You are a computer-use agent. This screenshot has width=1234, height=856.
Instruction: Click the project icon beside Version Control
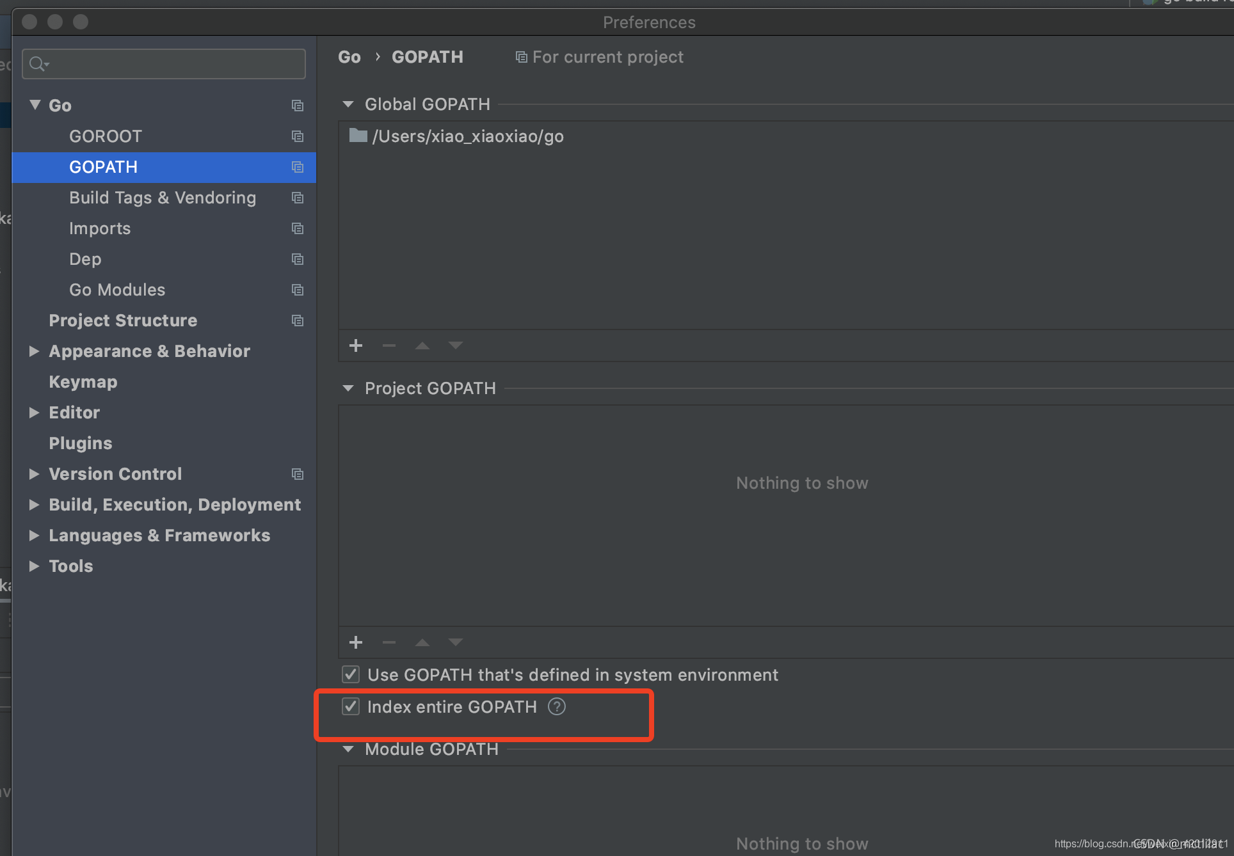click(298, 474)
